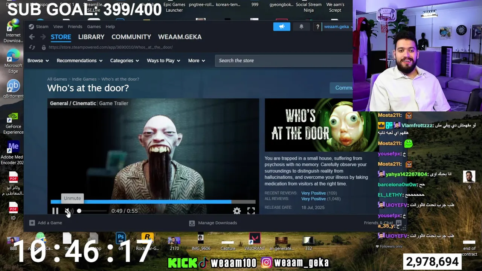Open the Photoshop file named 69
Viewport: 482px width, 271px height.
pos(120,242)
